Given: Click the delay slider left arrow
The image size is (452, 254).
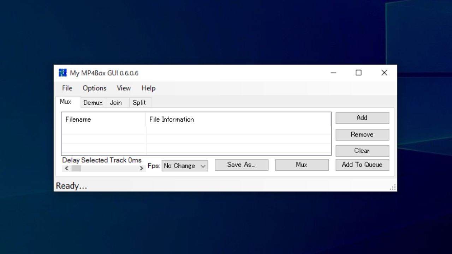Looking at the screenshot, I should [x=67, y=169].
